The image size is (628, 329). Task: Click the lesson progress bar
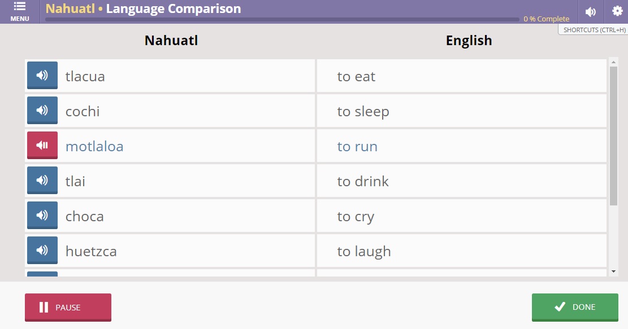(281, 19)
